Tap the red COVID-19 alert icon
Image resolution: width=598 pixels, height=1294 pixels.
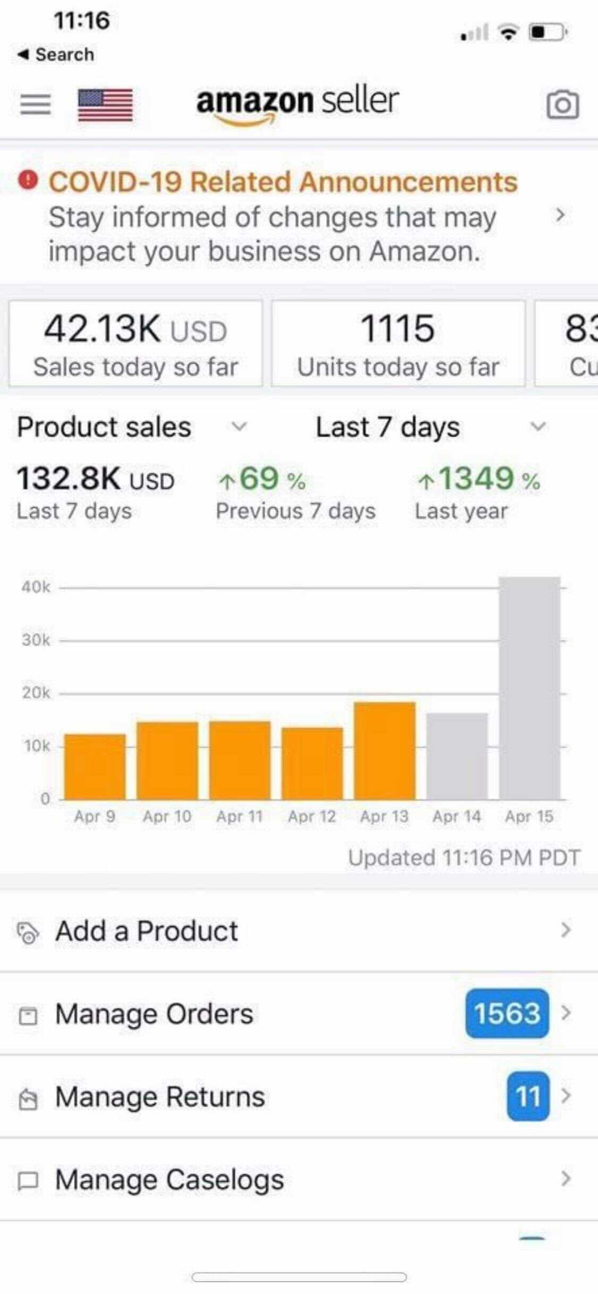click(x=28, y=180)
